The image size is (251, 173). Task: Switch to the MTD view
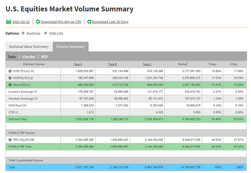click(x=44, y=57)
